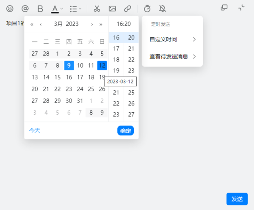Collapse the editor with shrink icon

click(241, 8)
